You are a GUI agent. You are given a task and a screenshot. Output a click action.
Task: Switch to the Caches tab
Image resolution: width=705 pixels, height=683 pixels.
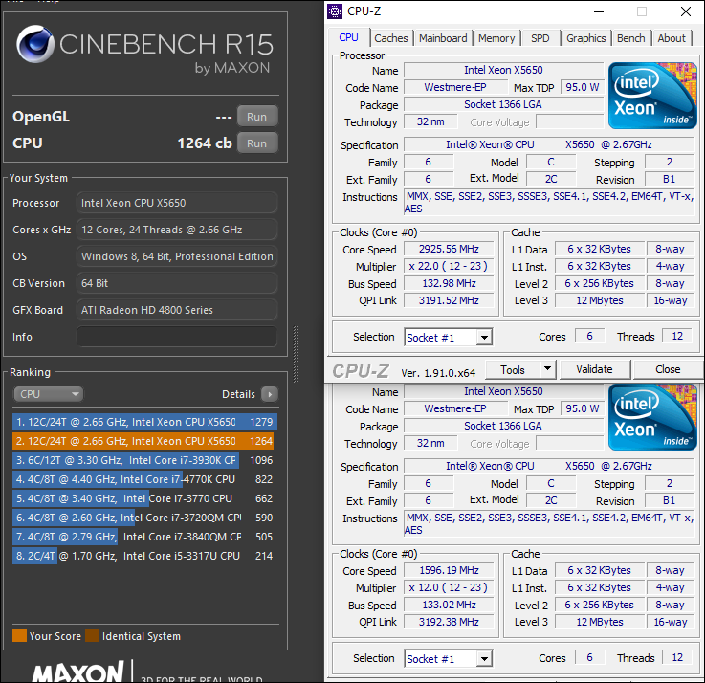[x=390, y=38]
